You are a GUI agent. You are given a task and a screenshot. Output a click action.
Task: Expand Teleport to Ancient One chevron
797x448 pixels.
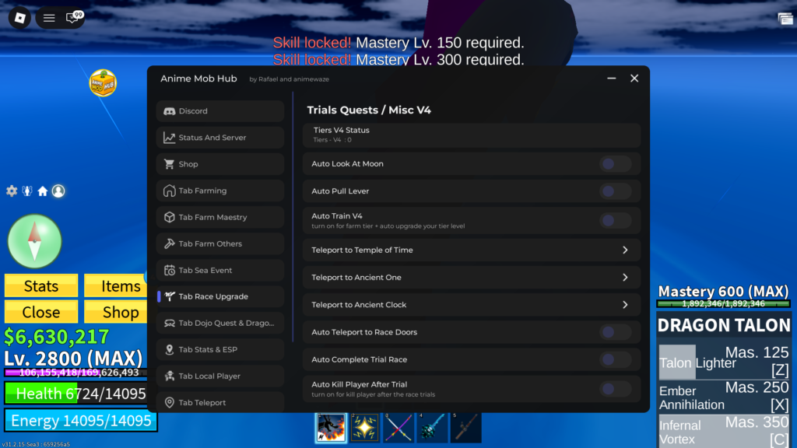click(x=625, y=278)
